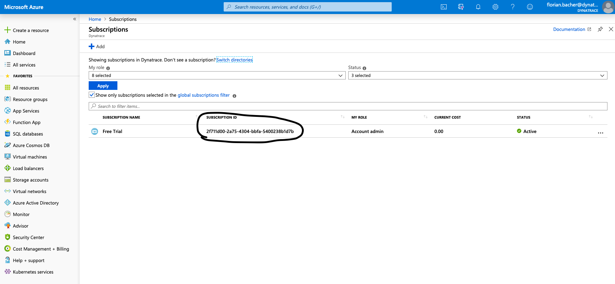The width and height of the screenshot is (615, 284).
Task: Click the Advisor icon
Action: 8,226
